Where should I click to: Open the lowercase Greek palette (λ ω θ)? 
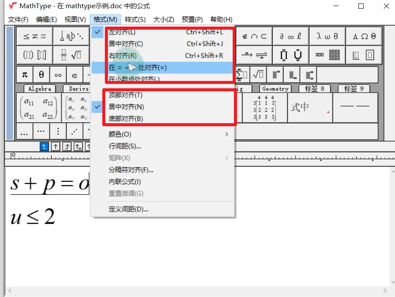[327, 36]
